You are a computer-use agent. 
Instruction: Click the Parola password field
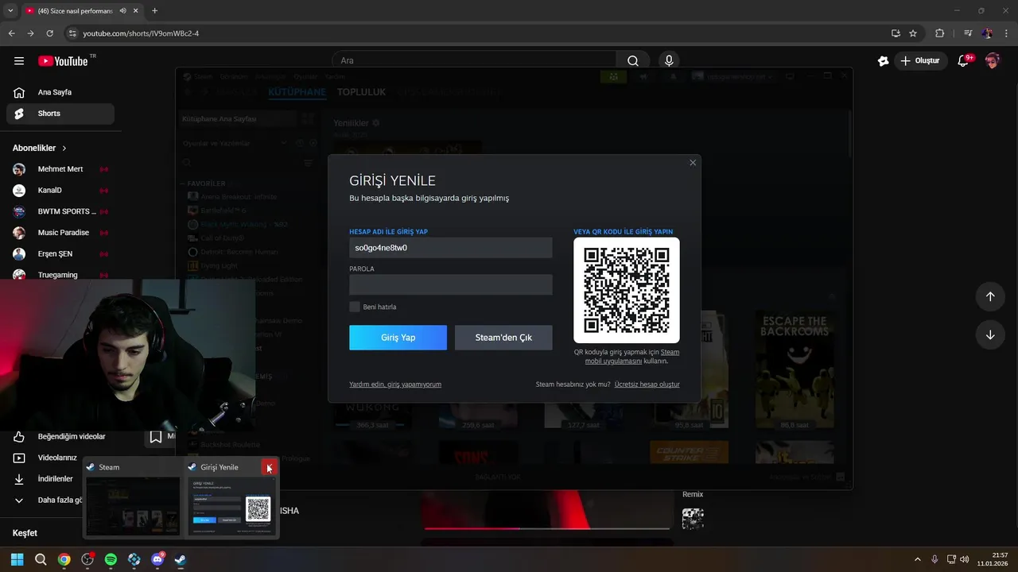(x=450, y=284)
